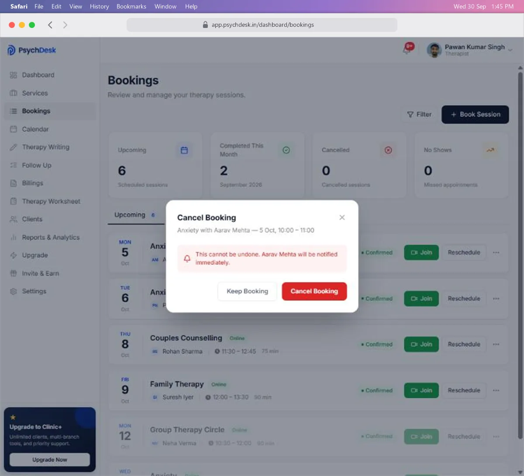The image size is (524, 476).
Task: Open Settings page
Action: (x=50, y=291)
